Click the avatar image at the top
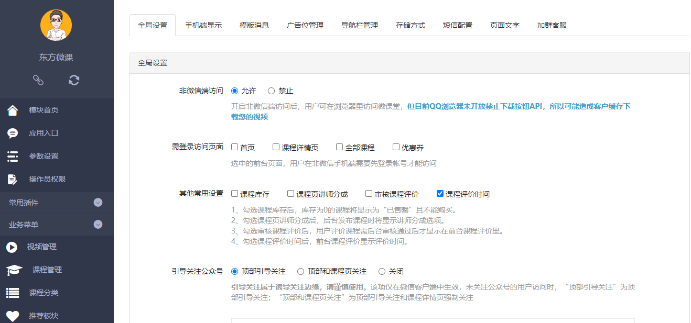Screen dimensions: 691x323 click(x=56, y=25)
